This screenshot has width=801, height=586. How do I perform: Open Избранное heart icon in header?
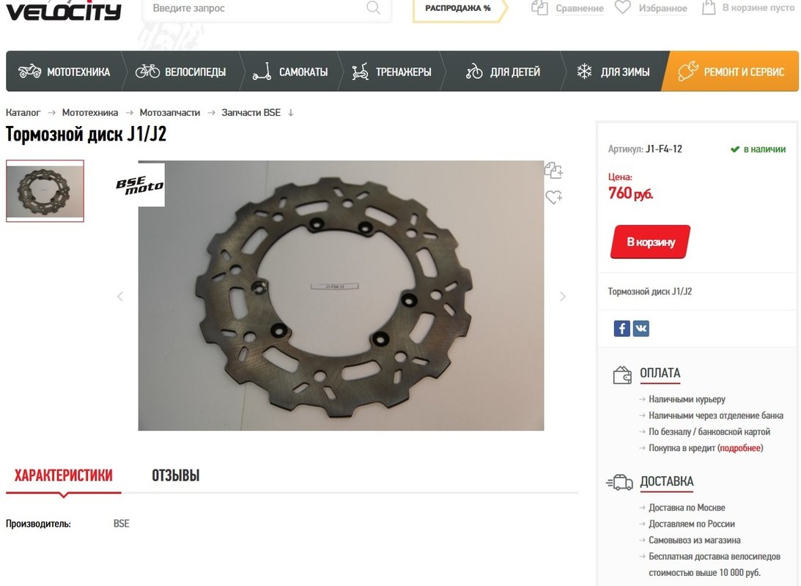(x=622, y=7)
